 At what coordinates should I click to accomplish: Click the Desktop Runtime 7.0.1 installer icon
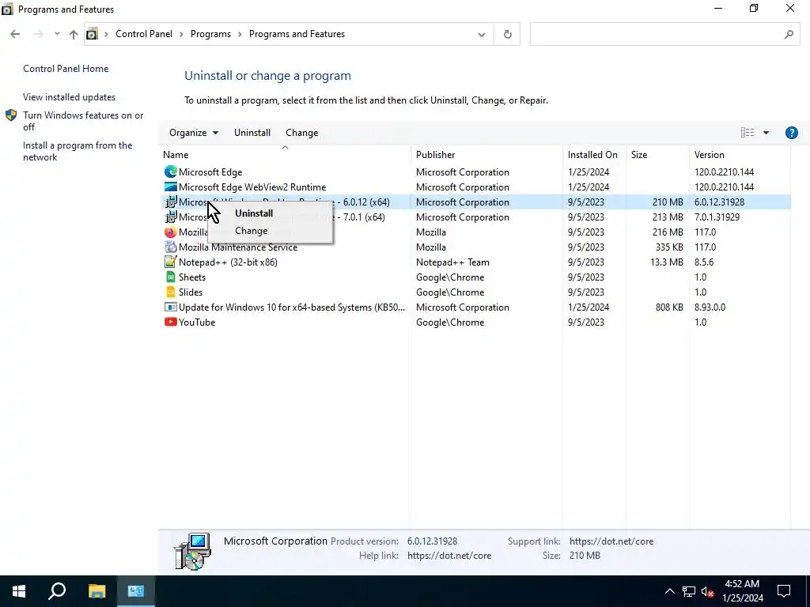[171, 217]
